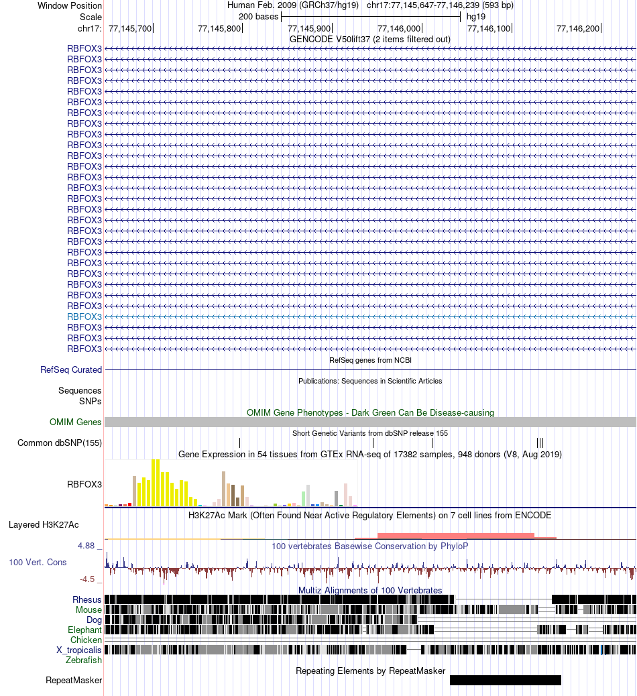This screenshot has width=637, height=696.
Task: Click the cluster of three dbSNP markers
Action: coord(540,443)
